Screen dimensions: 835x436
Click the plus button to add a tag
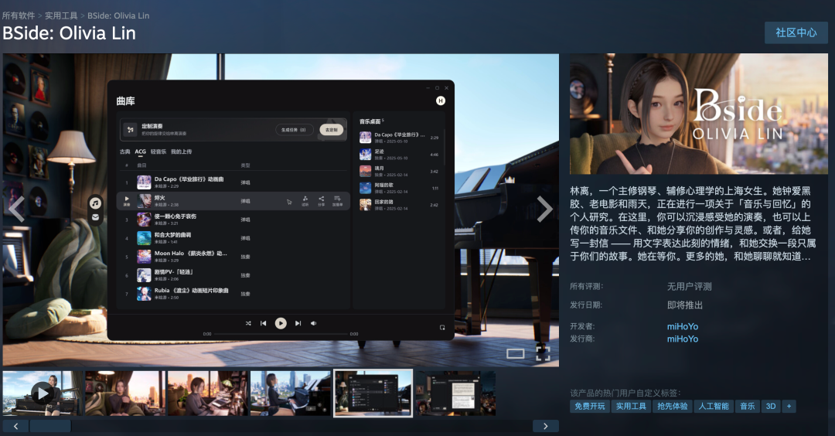pyautogui.click(x=789, y=406)
